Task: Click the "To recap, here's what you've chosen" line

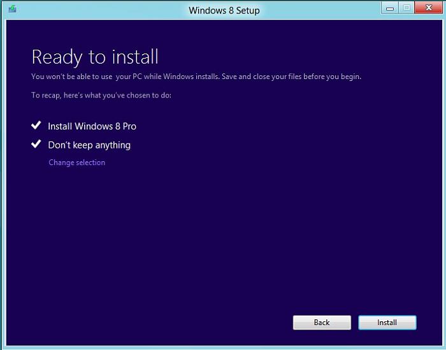Action: point(101,95)
